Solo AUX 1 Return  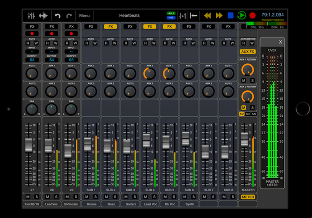pos(252,80)
